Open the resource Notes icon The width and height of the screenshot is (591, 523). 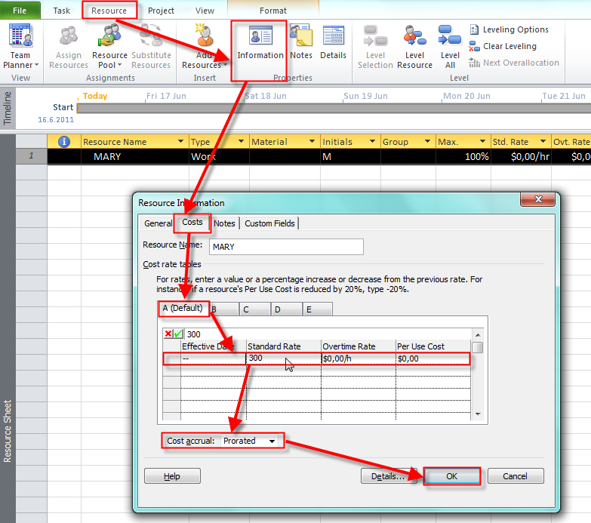click(301, 44)
